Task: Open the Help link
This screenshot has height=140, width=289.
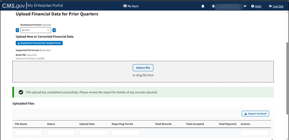Action: click(256, 6)
